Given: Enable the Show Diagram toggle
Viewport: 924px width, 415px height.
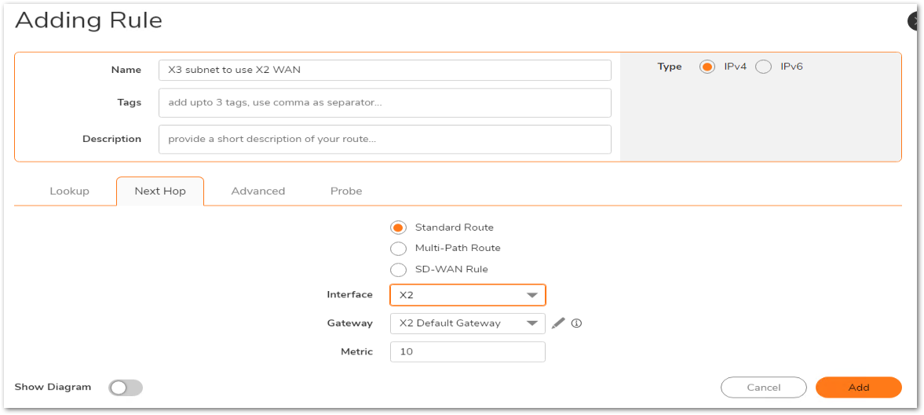Looking at the screenshot, I should [x=126, y=388].
